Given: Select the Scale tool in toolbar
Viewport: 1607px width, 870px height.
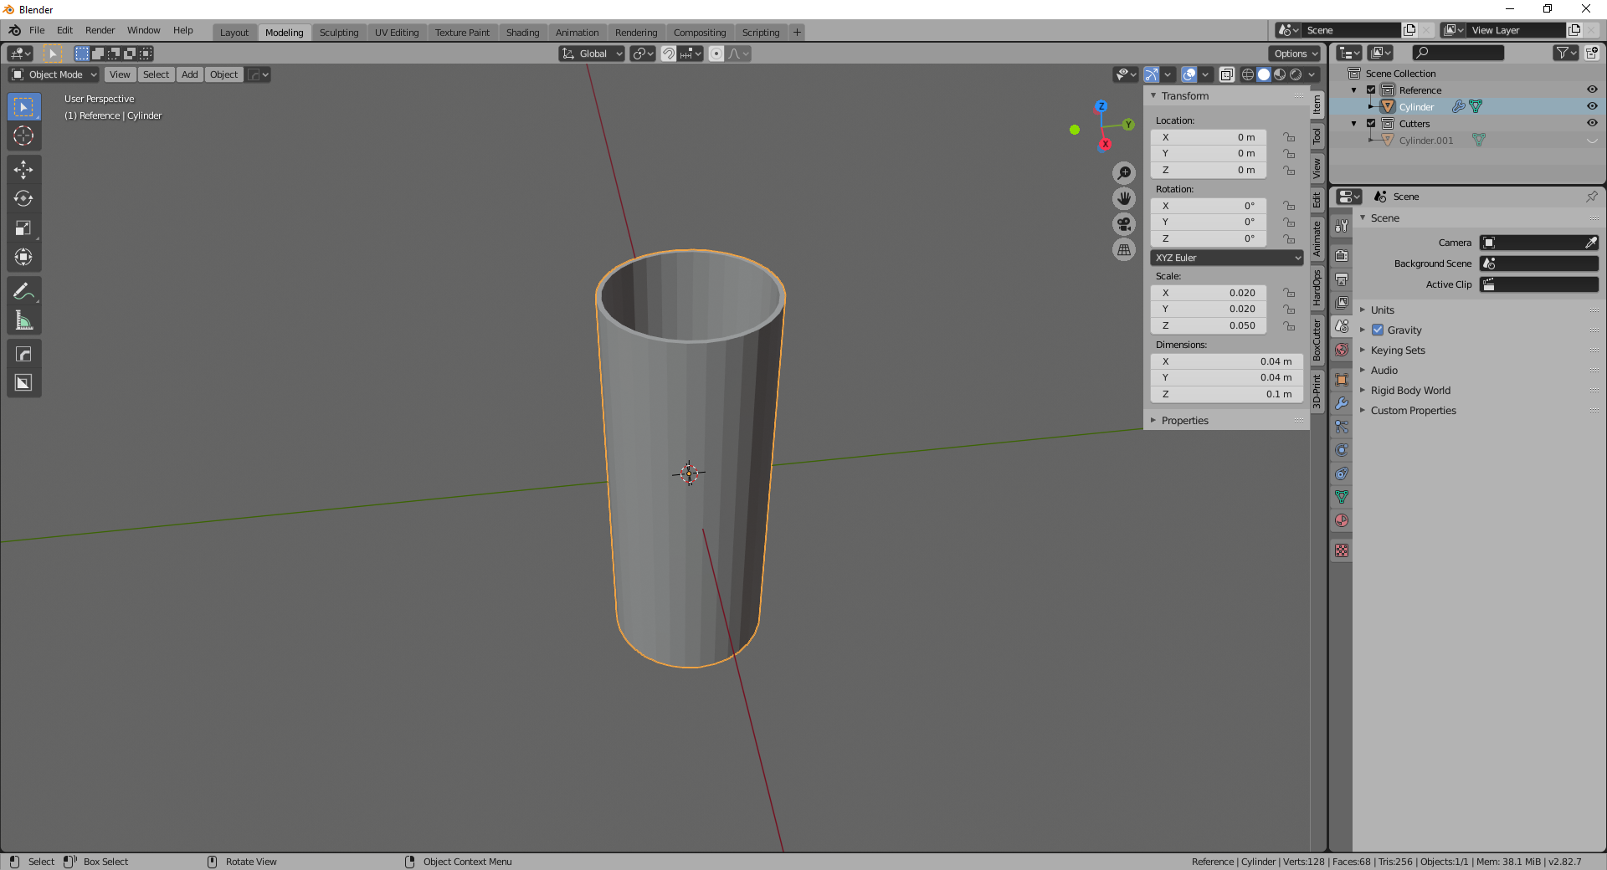Looking at the screenshot, I should point(23,228).
